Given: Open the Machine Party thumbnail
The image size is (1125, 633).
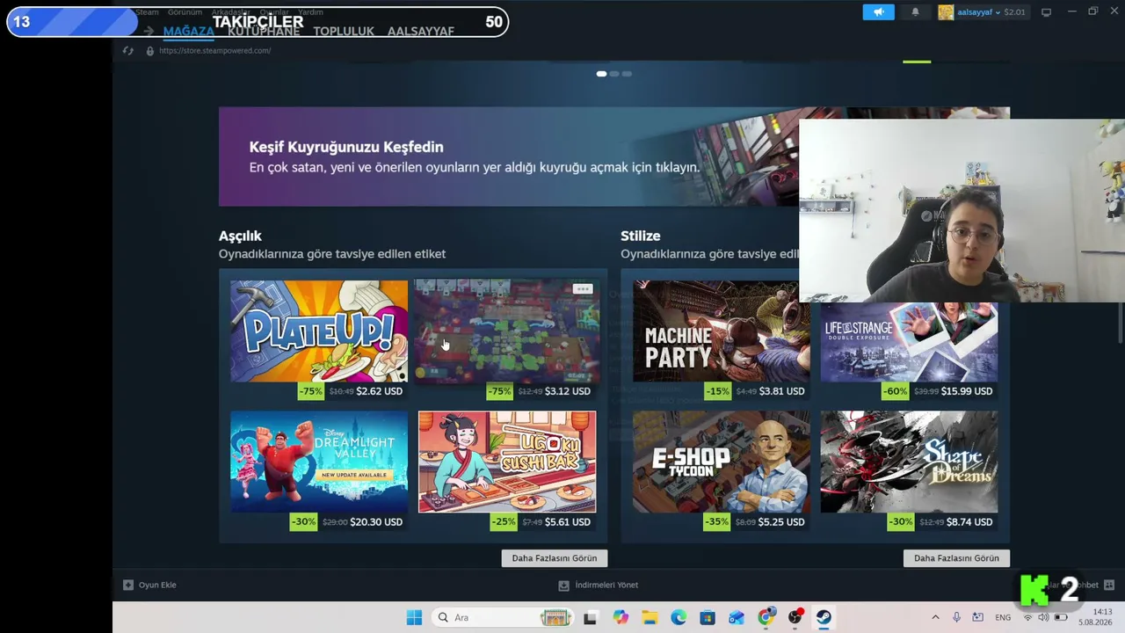Looking at the screenshot, I should point(722,331).
